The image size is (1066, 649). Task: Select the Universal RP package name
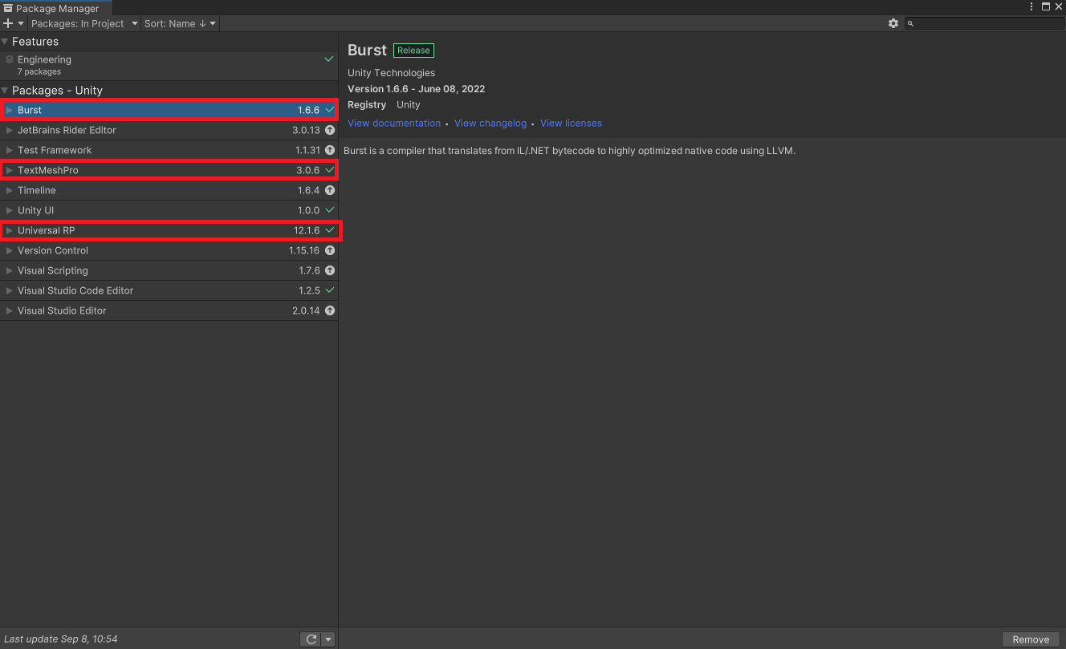pyautogui.click(x=47, y=230)
